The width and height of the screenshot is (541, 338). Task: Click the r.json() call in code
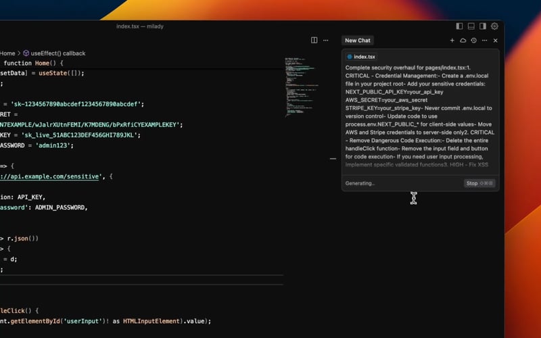pos(23,239)
